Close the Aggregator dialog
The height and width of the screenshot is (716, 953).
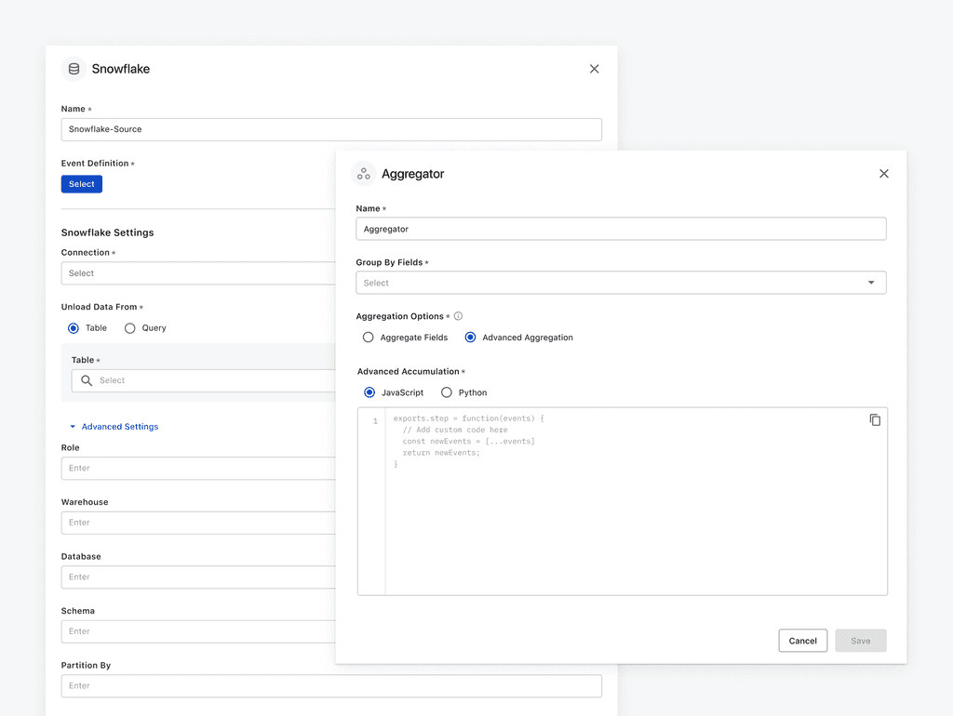tap(884, 174)
